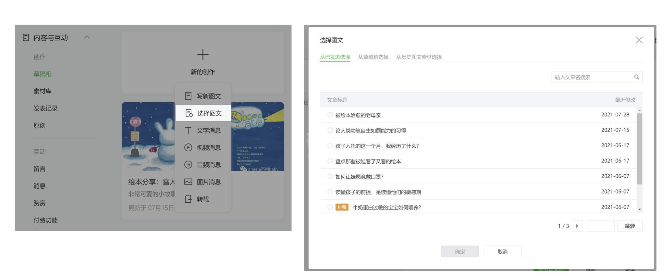
Task: Open 原创 in the sidebar
Action: [39, 125]
